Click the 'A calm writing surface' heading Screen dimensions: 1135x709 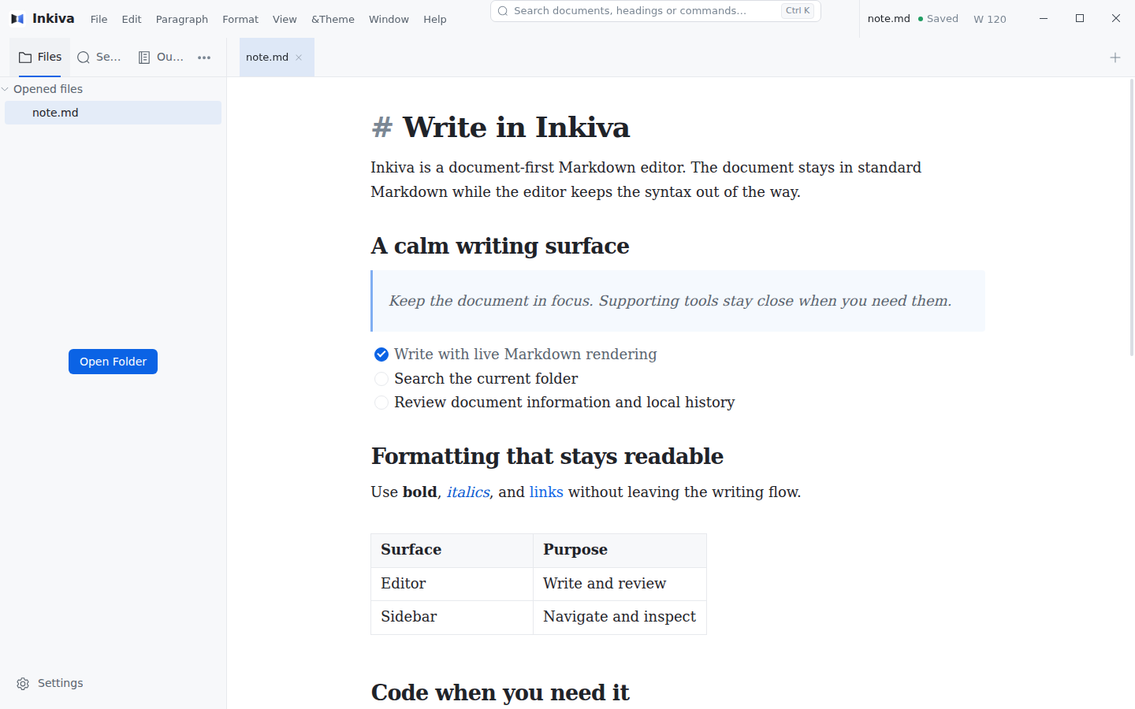click(500, 247)
